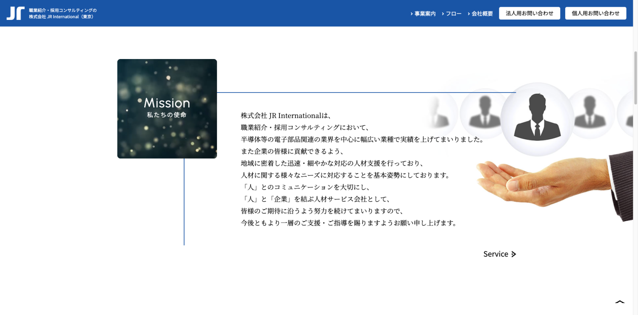Click the blurred far-left businessman silhouette
638x315 pixels.
437,113
